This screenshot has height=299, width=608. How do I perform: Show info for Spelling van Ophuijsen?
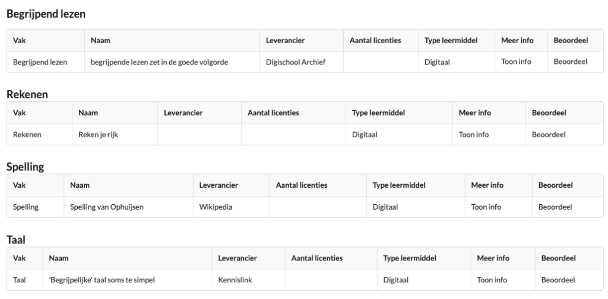coord(486,207)
